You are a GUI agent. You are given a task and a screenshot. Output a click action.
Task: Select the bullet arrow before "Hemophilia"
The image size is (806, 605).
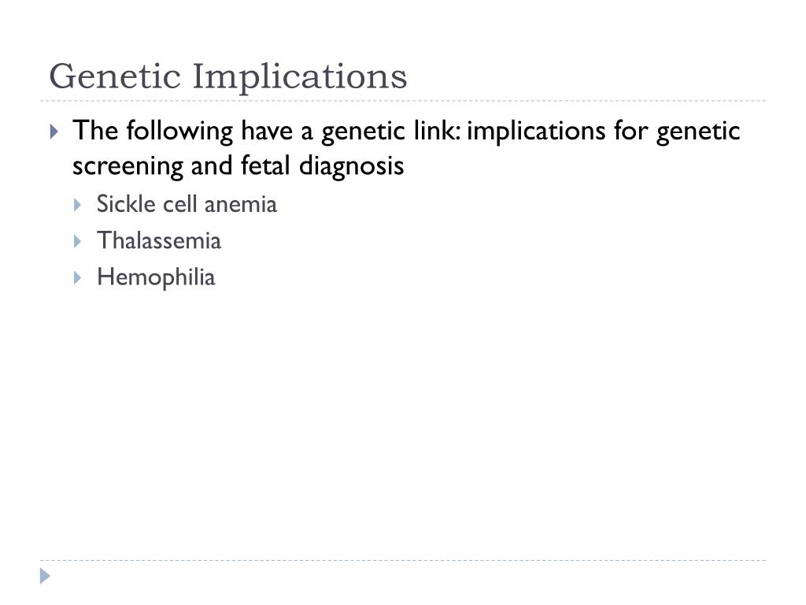77,278
